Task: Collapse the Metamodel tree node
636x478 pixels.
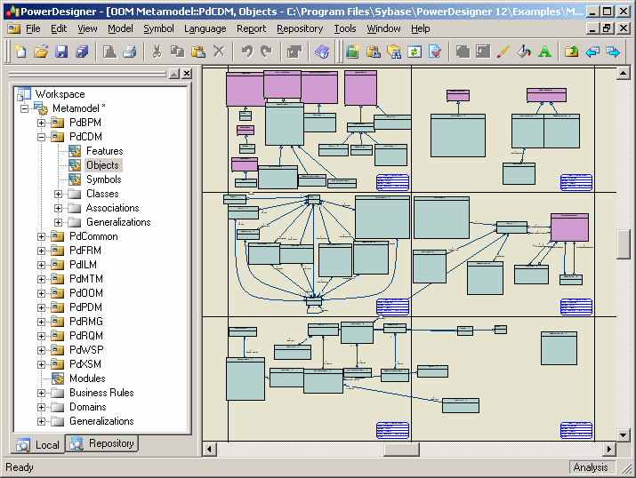Action: tap(24, 108)
